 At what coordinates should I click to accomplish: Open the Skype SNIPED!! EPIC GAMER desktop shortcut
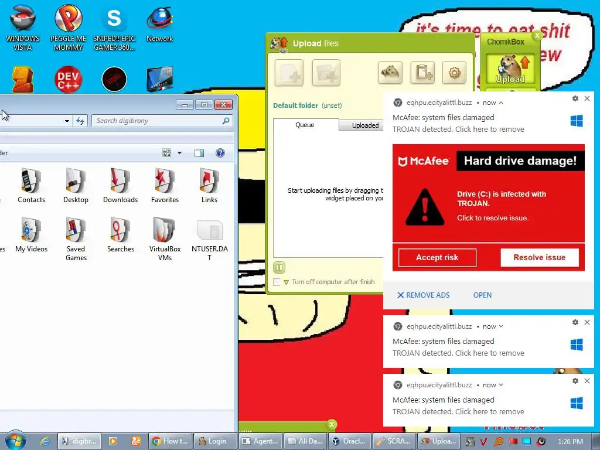pos(114,28)
